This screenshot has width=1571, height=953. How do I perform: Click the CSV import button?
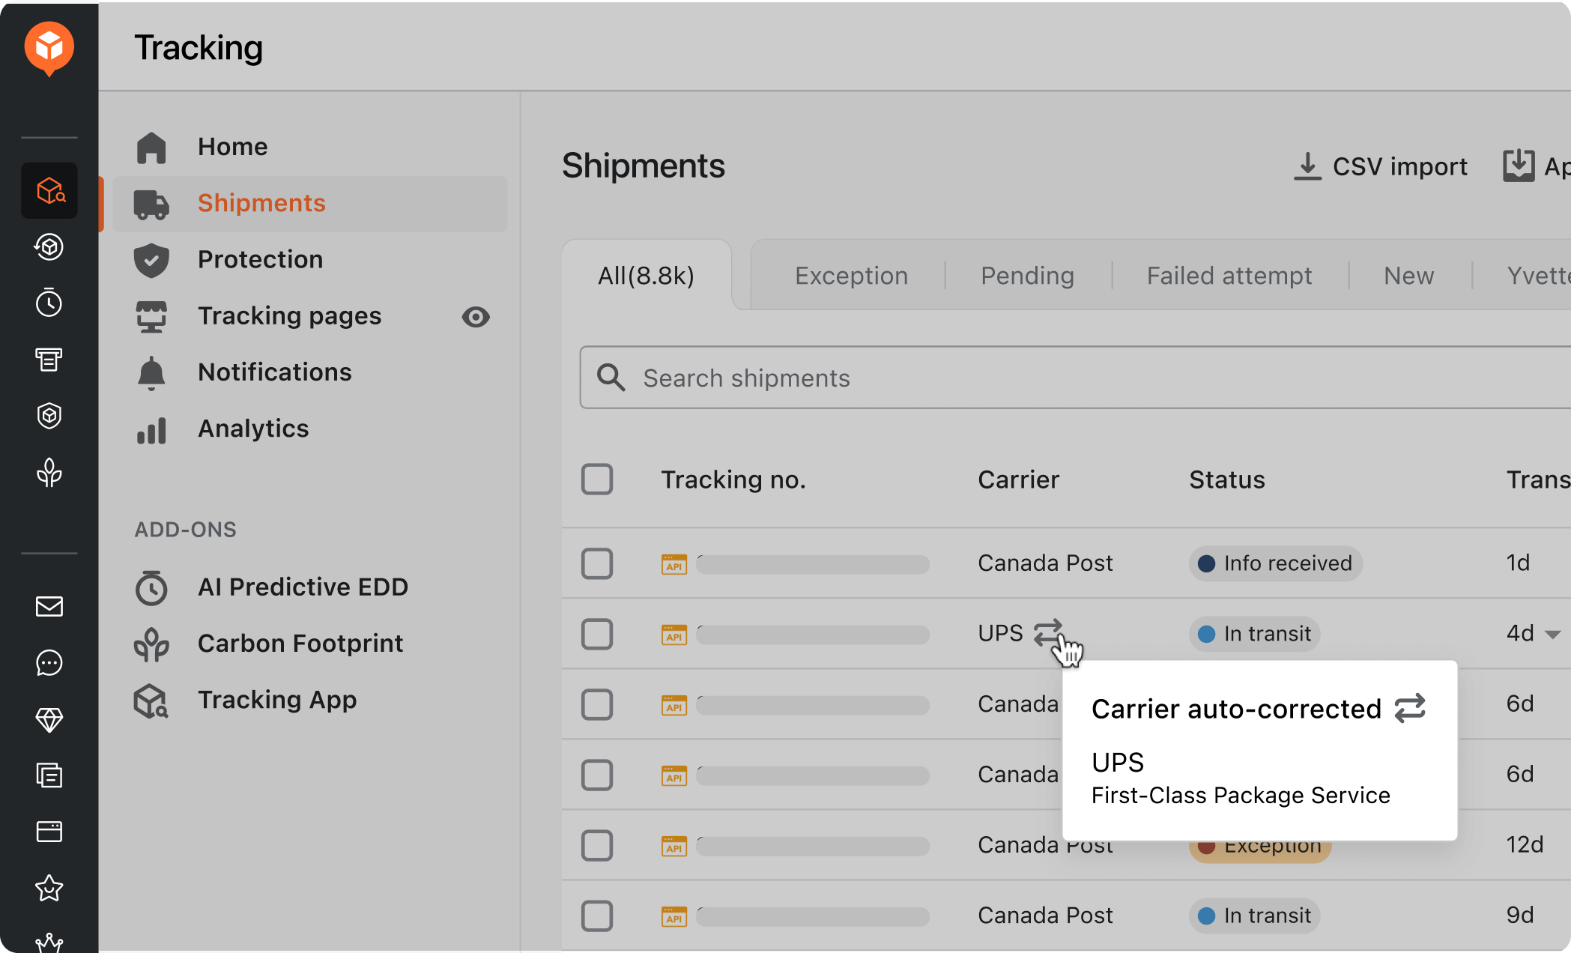point(1380,166)
